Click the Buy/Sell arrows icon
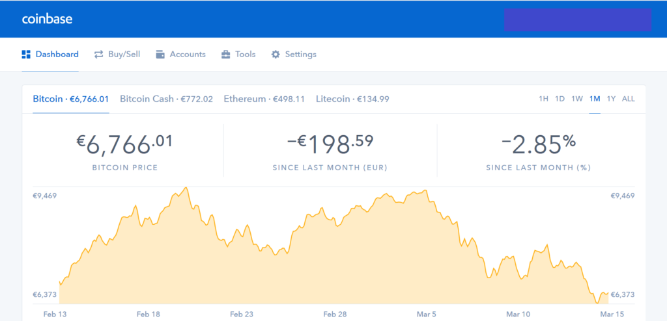The height and width of the screenshot is (321, 667). click(x=99, y=55)
